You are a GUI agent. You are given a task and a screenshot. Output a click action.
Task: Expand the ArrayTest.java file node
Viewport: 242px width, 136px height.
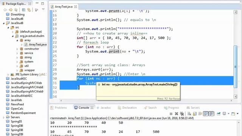coord(22,45)
